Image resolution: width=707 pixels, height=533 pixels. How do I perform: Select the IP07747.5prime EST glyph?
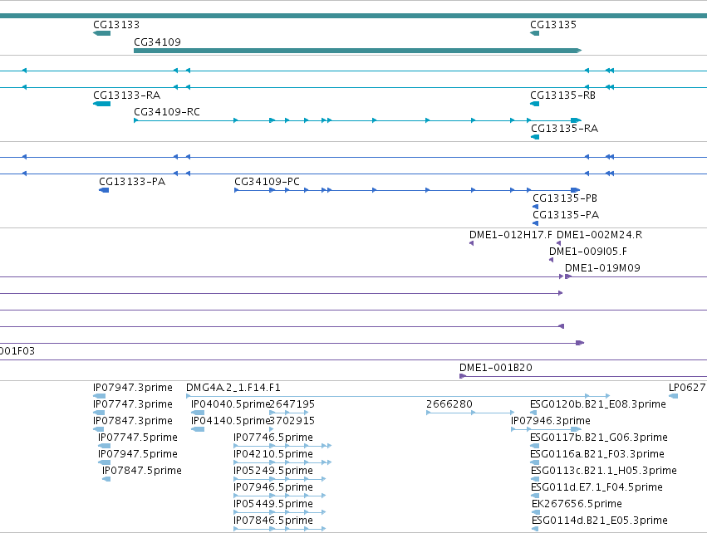(104, 446)
